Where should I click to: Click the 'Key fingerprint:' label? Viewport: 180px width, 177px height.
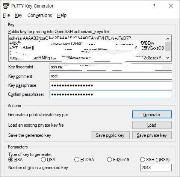(21, 67)
